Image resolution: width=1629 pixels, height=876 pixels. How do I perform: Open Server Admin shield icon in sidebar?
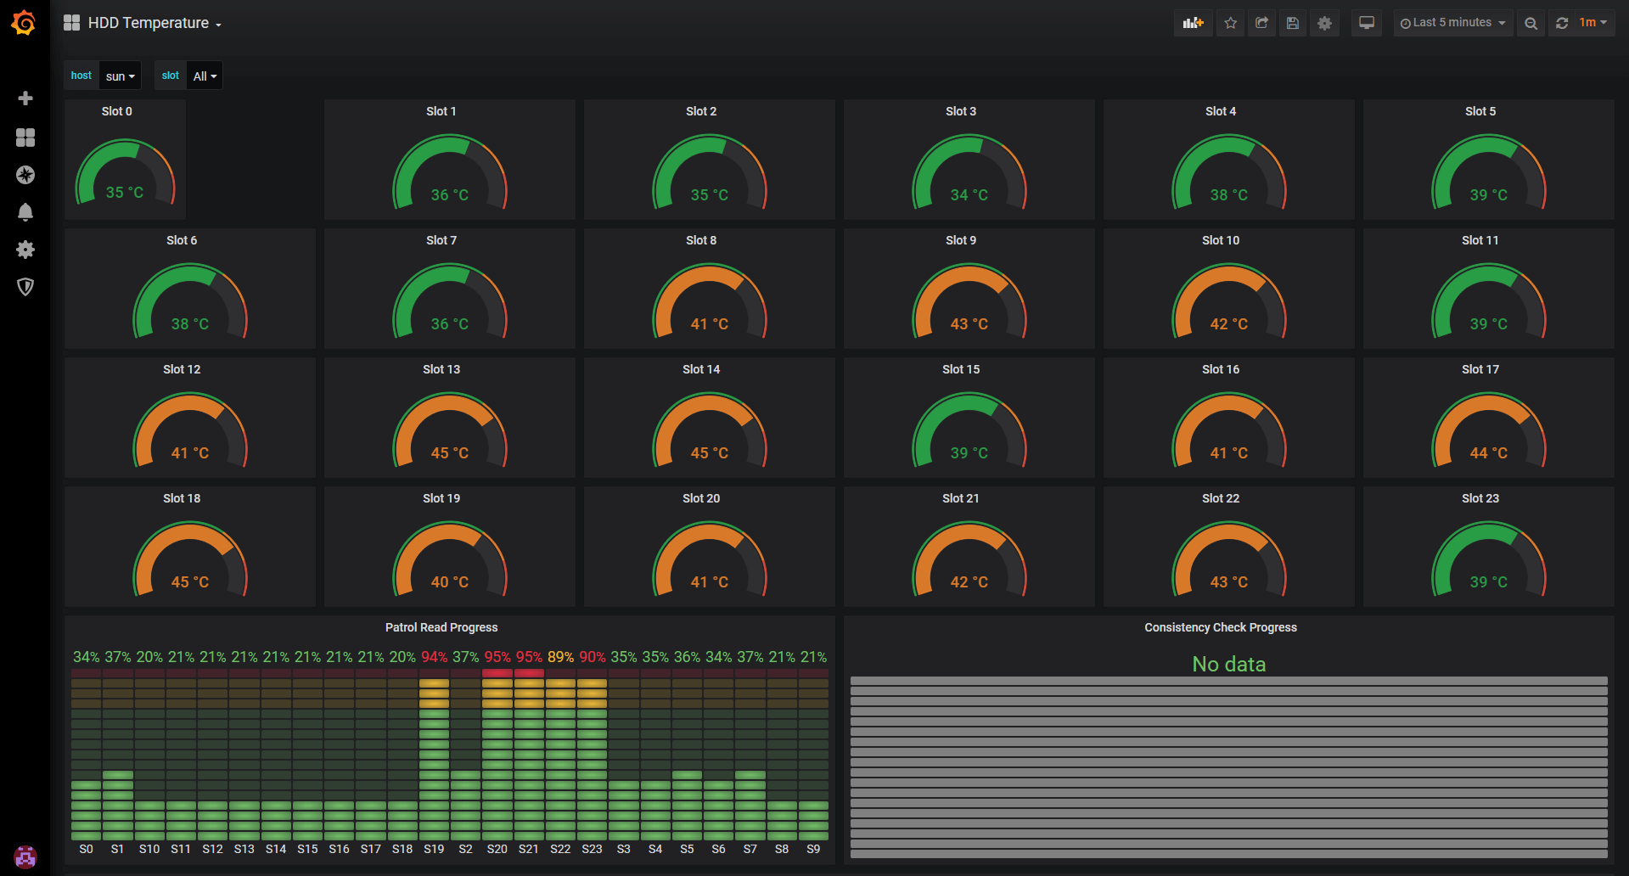(x=25, y=287)
